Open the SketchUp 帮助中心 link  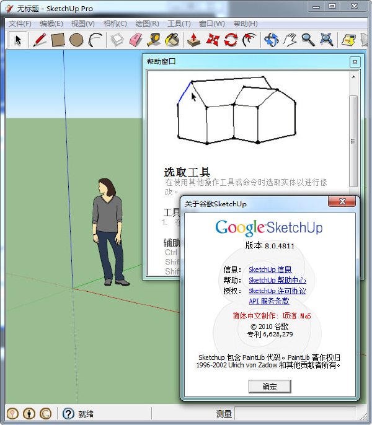(277, 280)
